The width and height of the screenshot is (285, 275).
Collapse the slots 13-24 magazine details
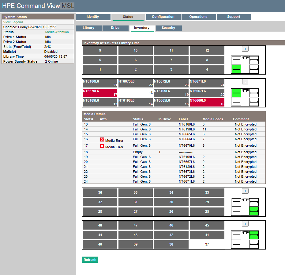(x=245, y=82)
